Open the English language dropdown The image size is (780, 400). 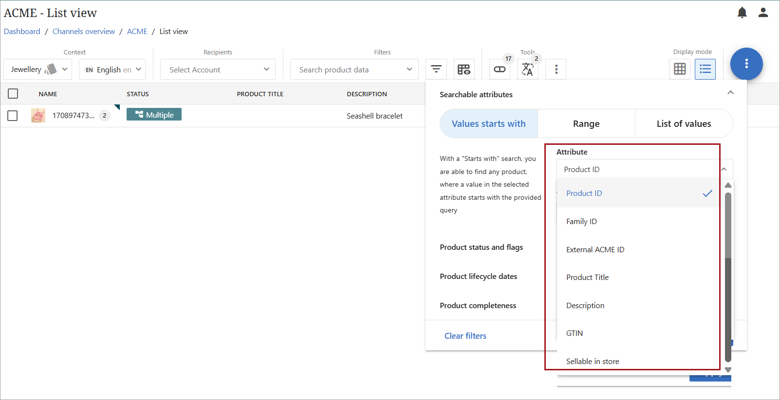click(x=112, y=70)
